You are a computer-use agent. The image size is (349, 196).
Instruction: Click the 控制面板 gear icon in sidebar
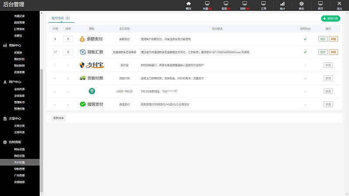pos(5,142)
